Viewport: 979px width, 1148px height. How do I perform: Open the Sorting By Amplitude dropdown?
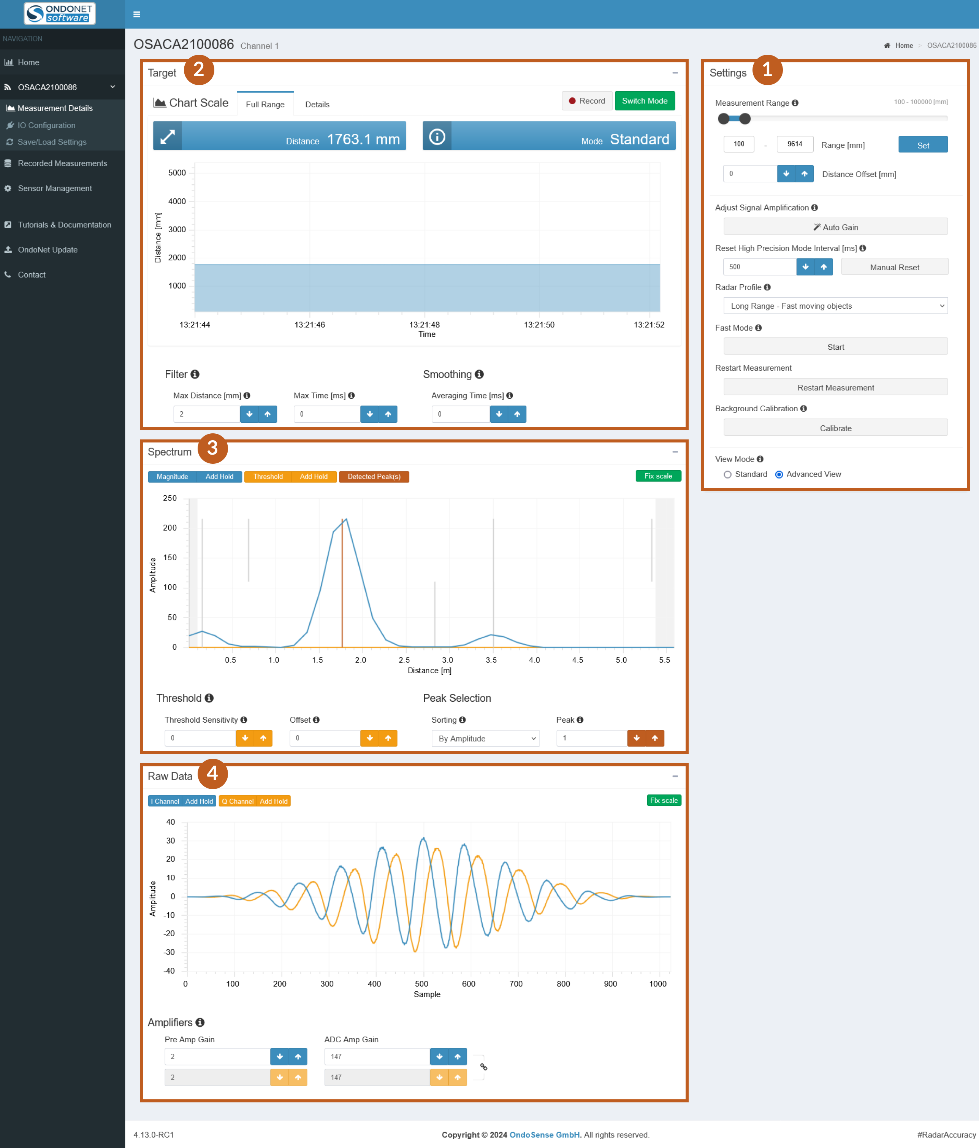coord(485,739)
